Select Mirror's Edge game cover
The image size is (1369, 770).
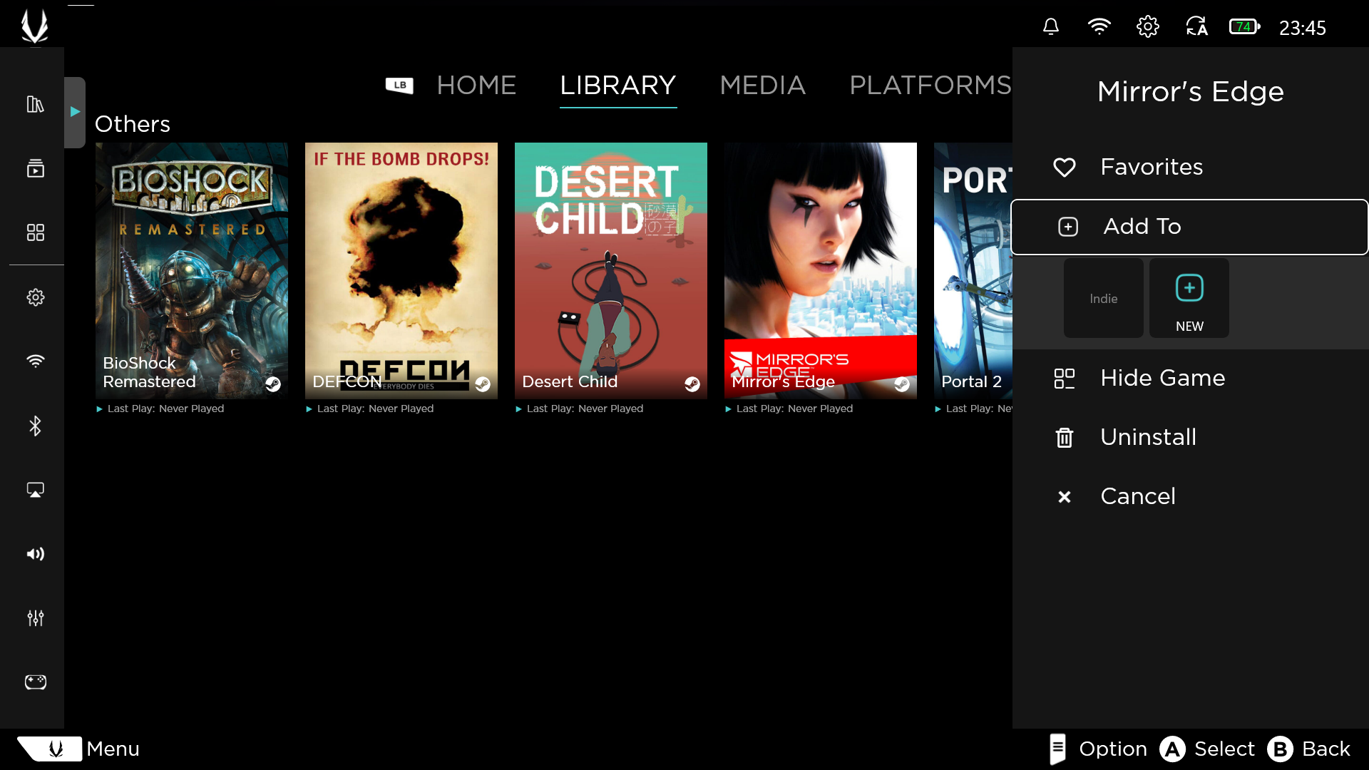[x=821, y=270]
